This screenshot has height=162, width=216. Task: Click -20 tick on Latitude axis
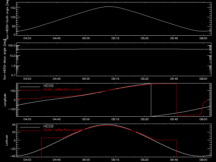click(x=13, y=149)
